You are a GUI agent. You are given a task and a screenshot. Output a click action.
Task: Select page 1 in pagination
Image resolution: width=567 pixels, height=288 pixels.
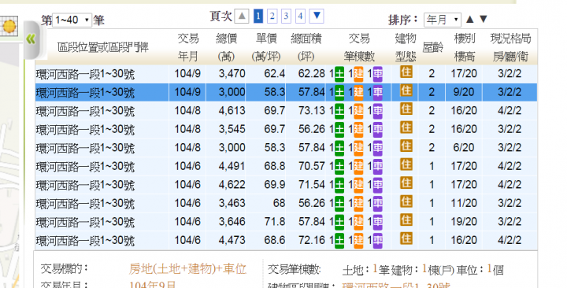click(258, 17)
